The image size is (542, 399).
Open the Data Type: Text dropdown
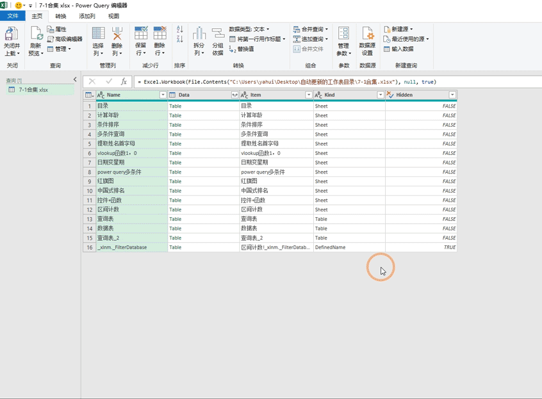click(x=249, y=29)
